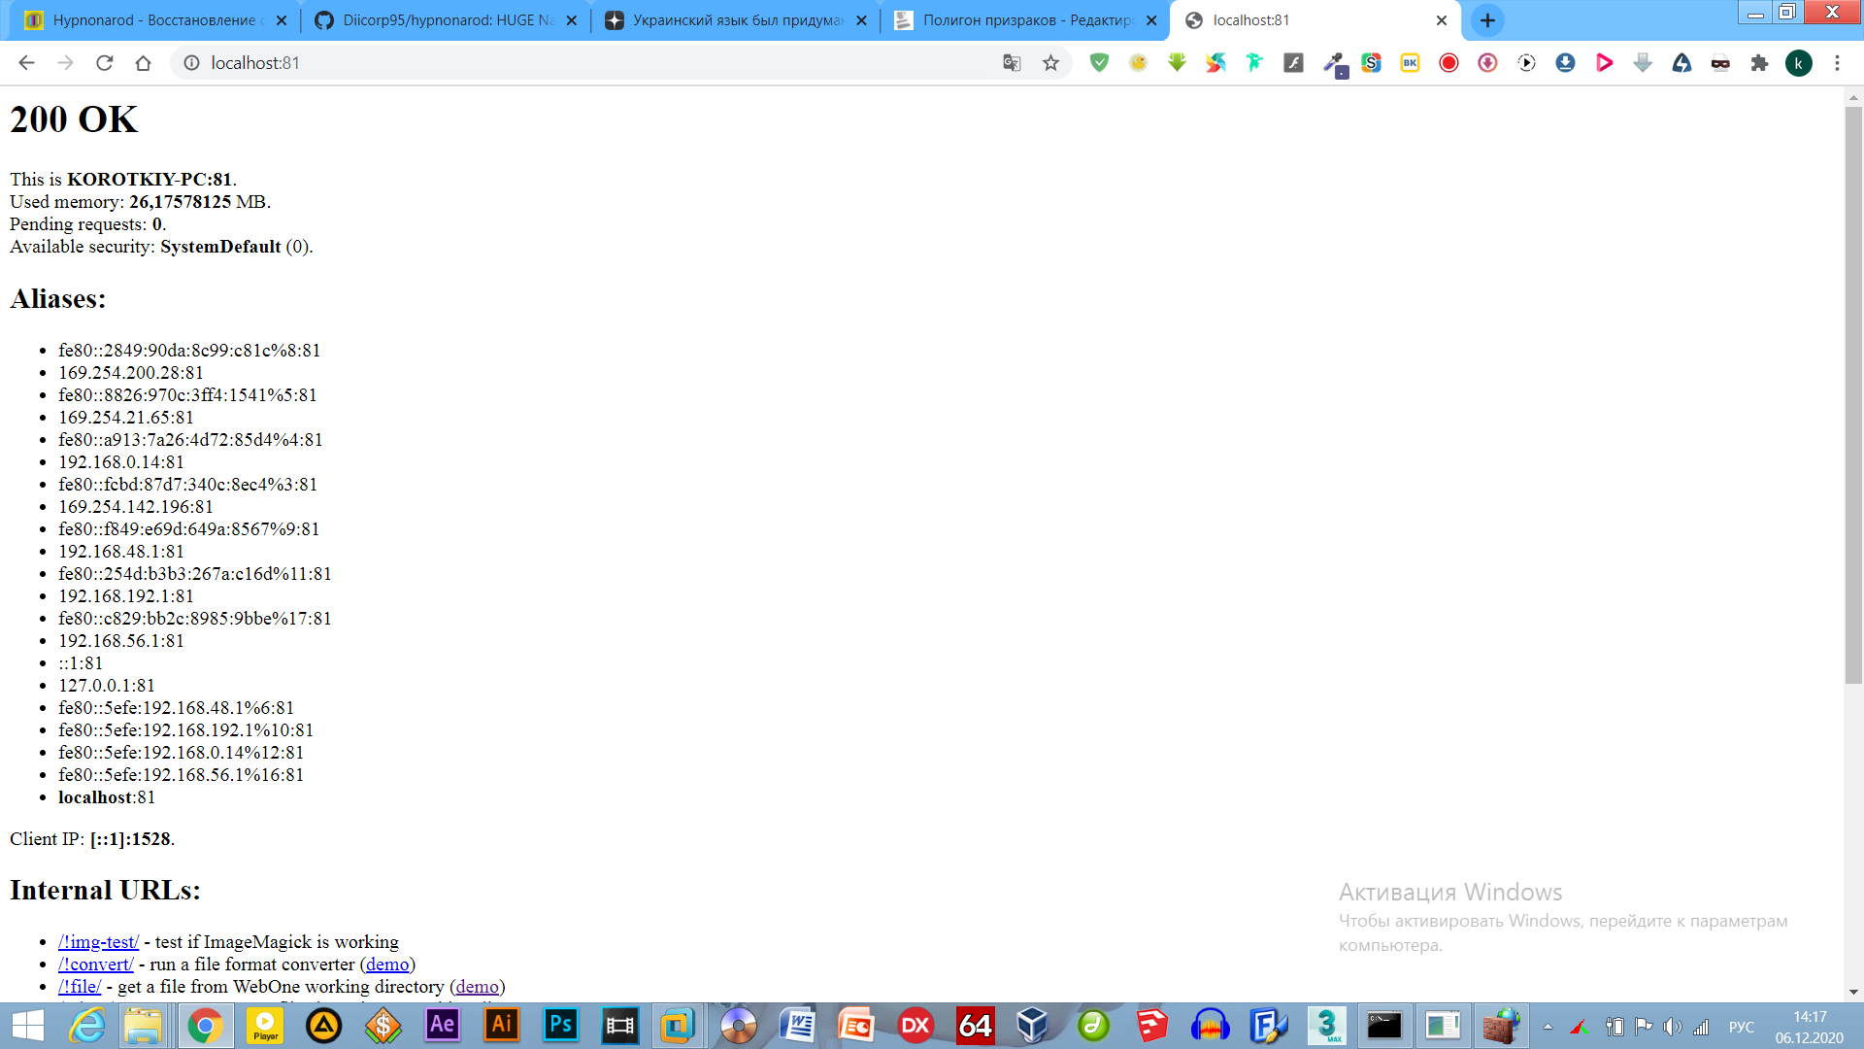Open the Google Translate page icon
The width and height of the screenshot is (1864, 1049).
[1012, 63]
